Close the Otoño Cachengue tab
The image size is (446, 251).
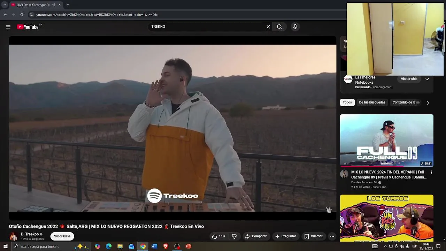[59, 5]
